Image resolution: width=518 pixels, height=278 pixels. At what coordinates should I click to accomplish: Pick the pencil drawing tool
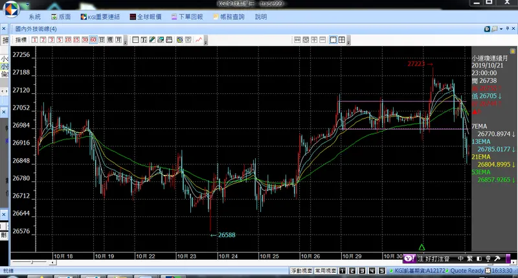152,40
